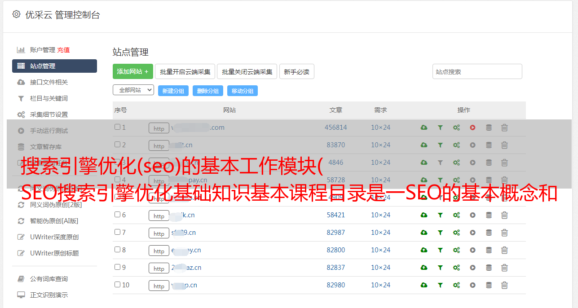Click the red play icon in row 1

coord(472,128)
